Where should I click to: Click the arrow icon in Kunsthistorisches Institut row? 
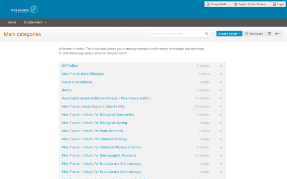pos(221,98)
